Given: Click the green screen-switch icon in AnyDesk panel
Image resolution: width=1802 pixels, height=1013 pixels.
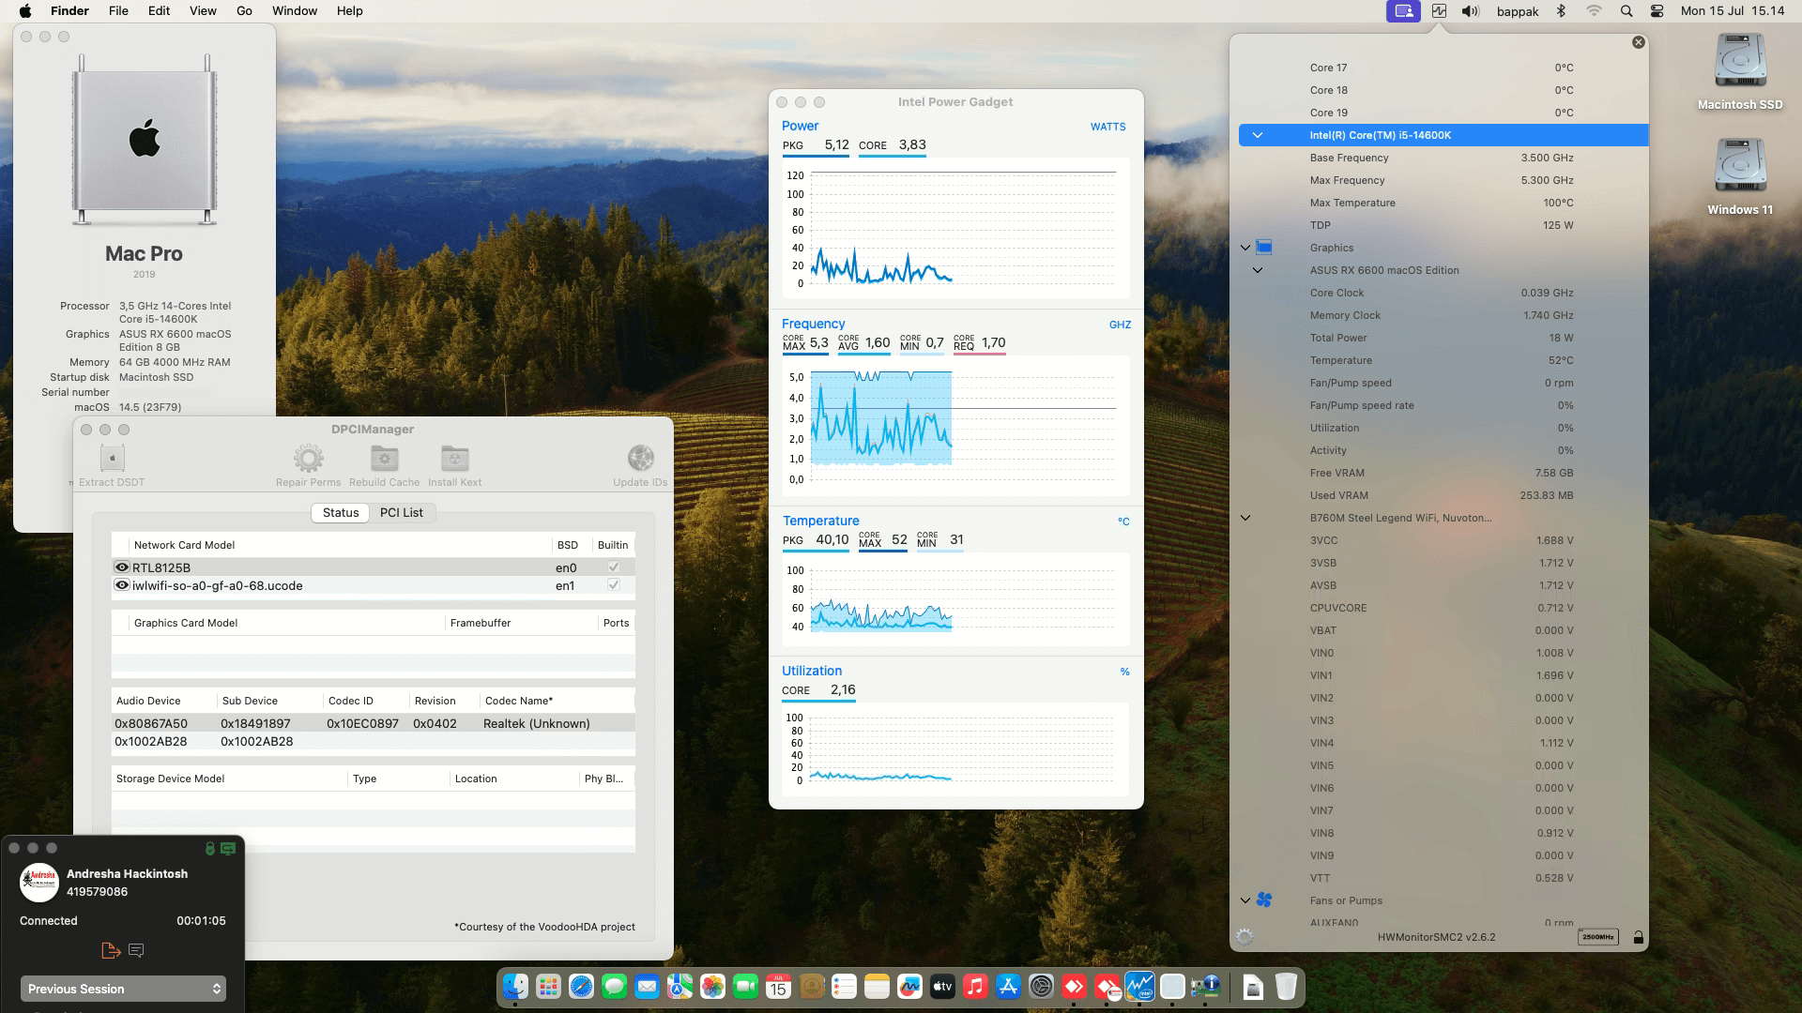Looking at the screenshot, I should click(x=228, y=849).
